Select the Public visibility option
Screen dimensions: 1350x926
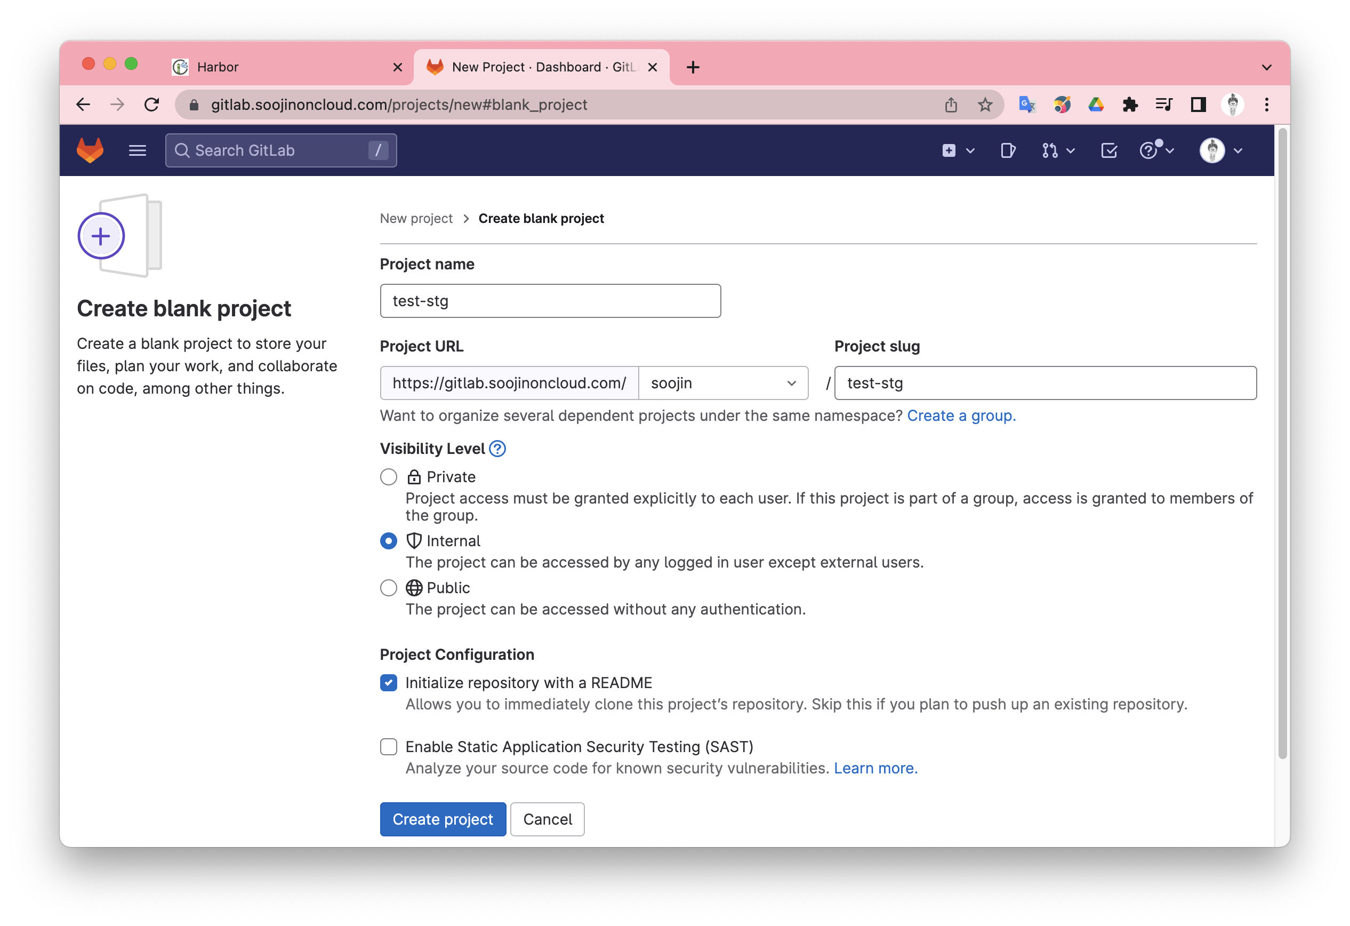[389, 588]
